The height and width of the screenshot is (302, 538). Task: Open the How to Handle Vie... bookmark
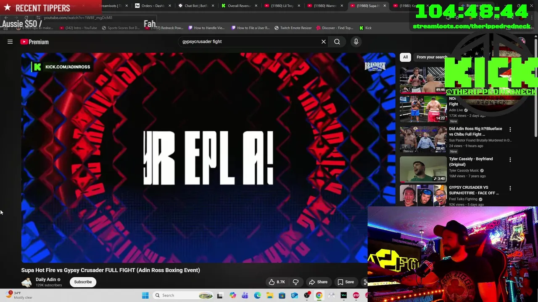(x=206, y=28)
